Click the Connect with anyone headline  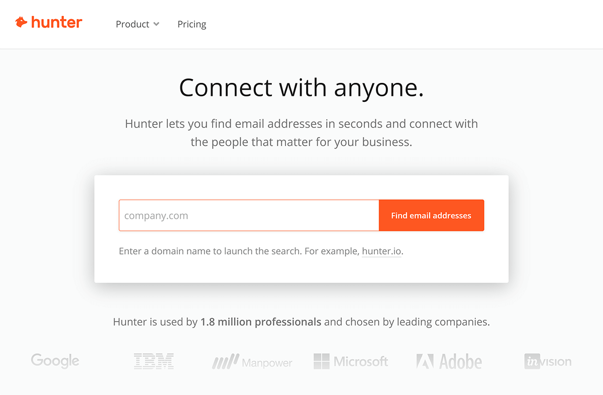click(x=301, y=88)
